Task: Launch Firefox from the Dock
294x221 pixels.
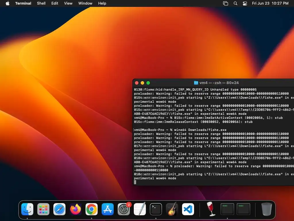Action: pyautogui.click(x=76, y=209)
